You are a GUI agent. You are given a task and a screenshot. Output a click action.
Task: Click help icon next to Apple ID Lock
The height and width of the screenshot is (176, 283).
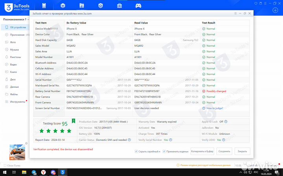[226, 122]
